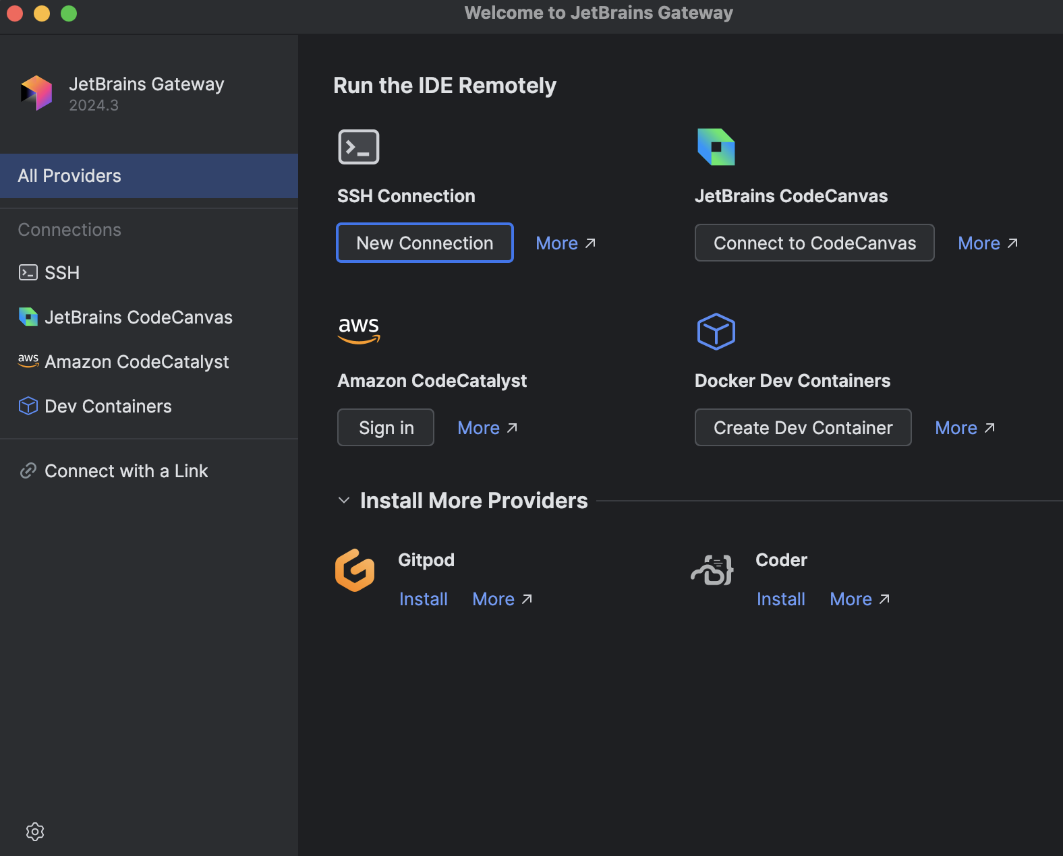Image resolution: width=1063 pixels, height=856 pixels.
Task: Open SSH connections in the sidebar
Action: pyautogui.click(x=61, y=273)
